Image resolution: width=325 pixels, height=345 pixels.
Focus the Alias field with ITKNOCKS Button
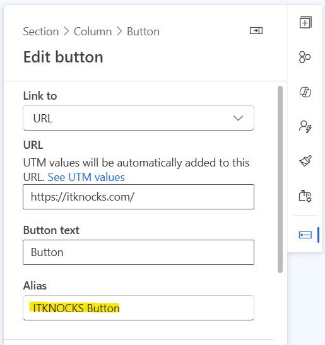138,308
